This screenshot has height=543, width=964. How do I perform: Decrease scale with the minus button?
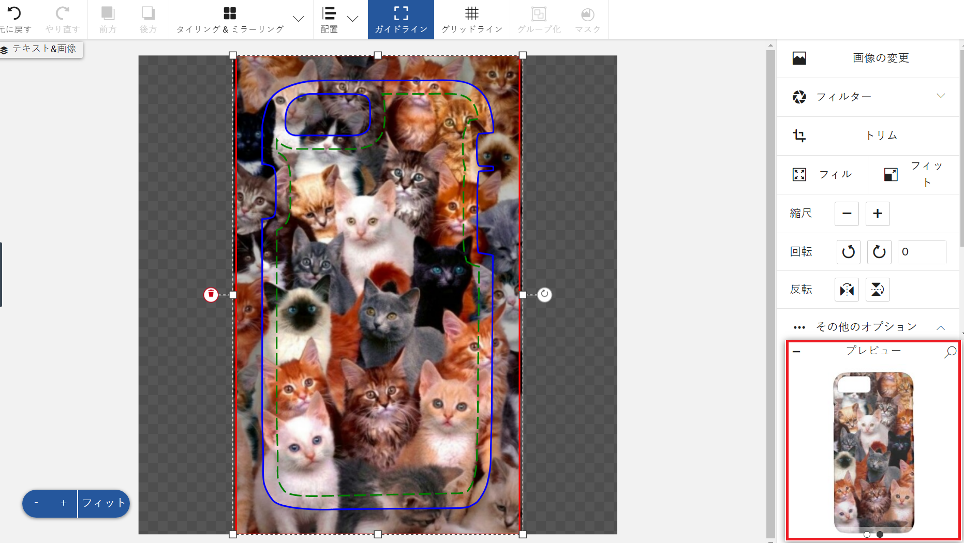pos(847,214)
